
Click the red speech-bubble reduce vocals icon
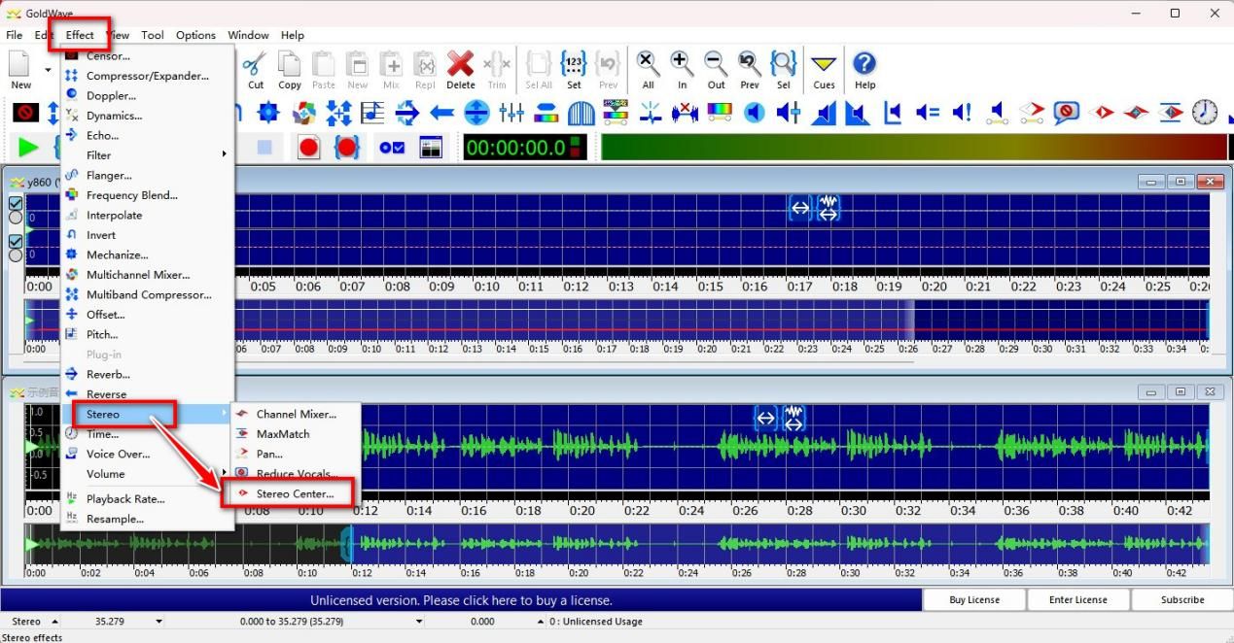(1067, 113)
